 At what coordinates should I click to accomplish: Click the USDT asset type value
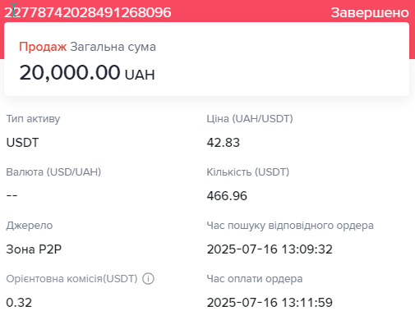22,143
